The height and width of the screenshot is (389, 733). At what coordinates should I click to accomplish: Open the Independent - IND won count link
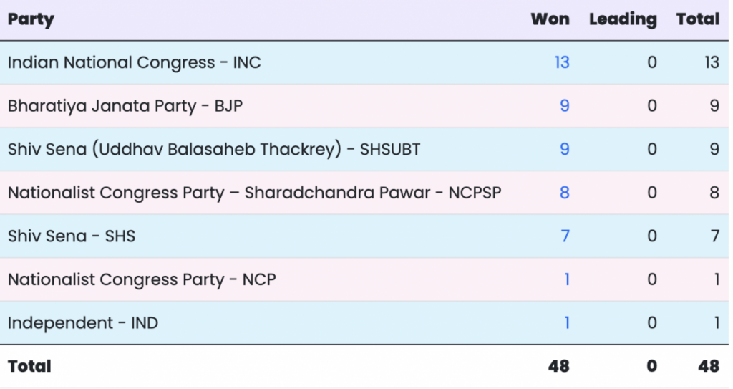[567, 322]
